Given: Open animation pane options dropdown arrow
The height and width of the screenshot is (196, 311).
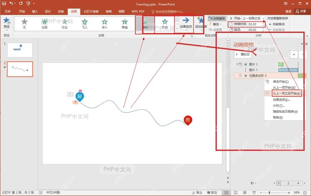Looking at the screenshot, I should click(302, 44).
